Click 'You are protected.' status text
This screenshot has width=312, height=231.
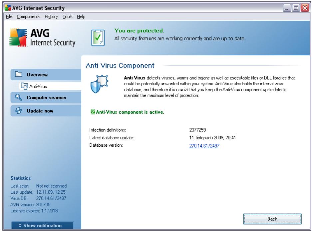[139, 31]
